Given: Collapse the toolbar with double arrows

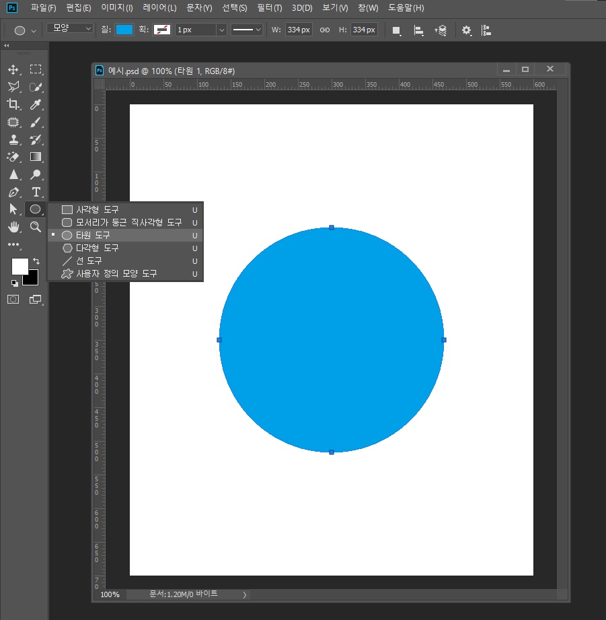Looking at the screenshot, I should coord(6,46).
